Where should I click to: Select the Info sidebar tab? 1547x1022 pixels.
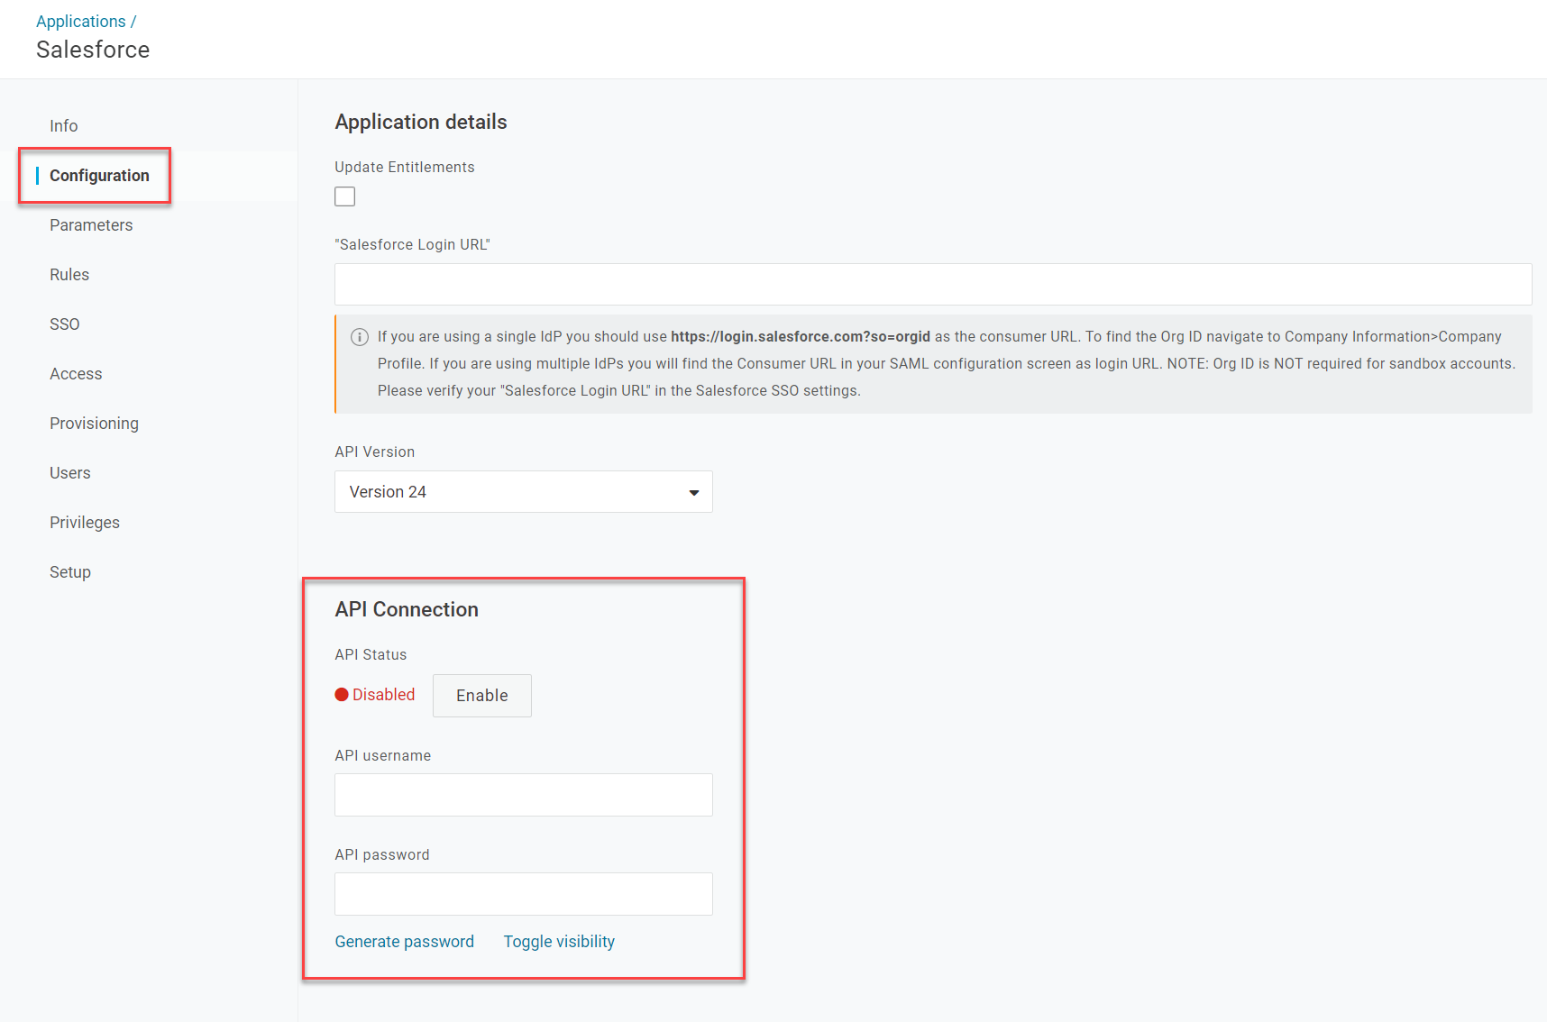tap(63, 126)
